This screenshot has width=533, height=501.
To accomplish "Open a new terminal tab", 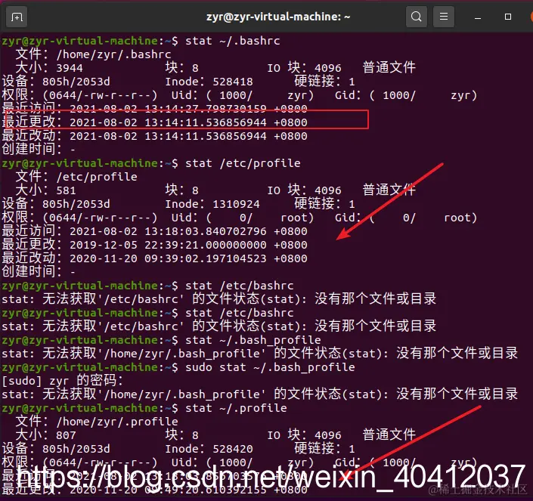I will [17, 17].
